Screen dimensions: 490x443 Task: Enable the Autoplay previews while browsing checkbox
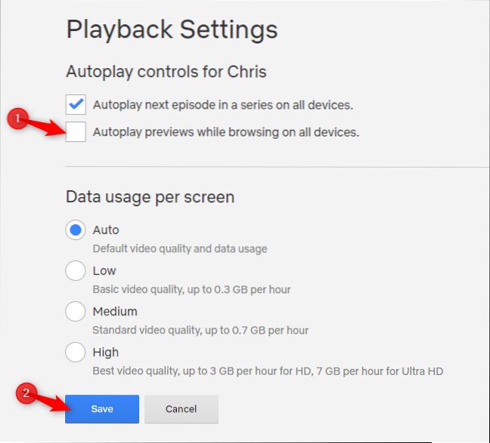(76, 132)
